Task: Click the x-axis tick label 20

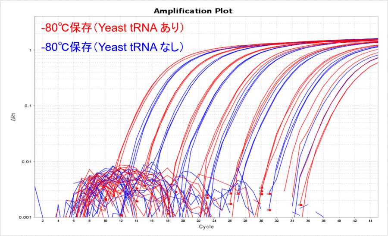Action: tap(183, 221)
